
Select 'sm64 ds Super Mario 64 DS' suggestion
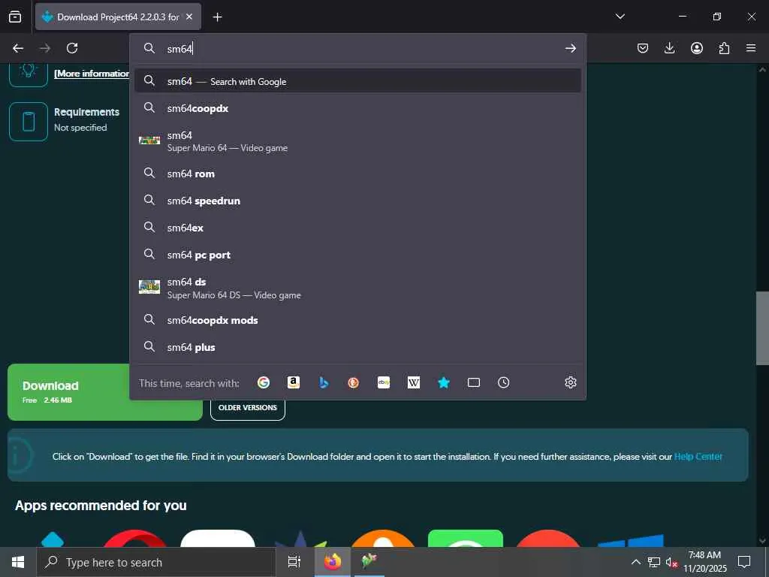coord(357,288)
